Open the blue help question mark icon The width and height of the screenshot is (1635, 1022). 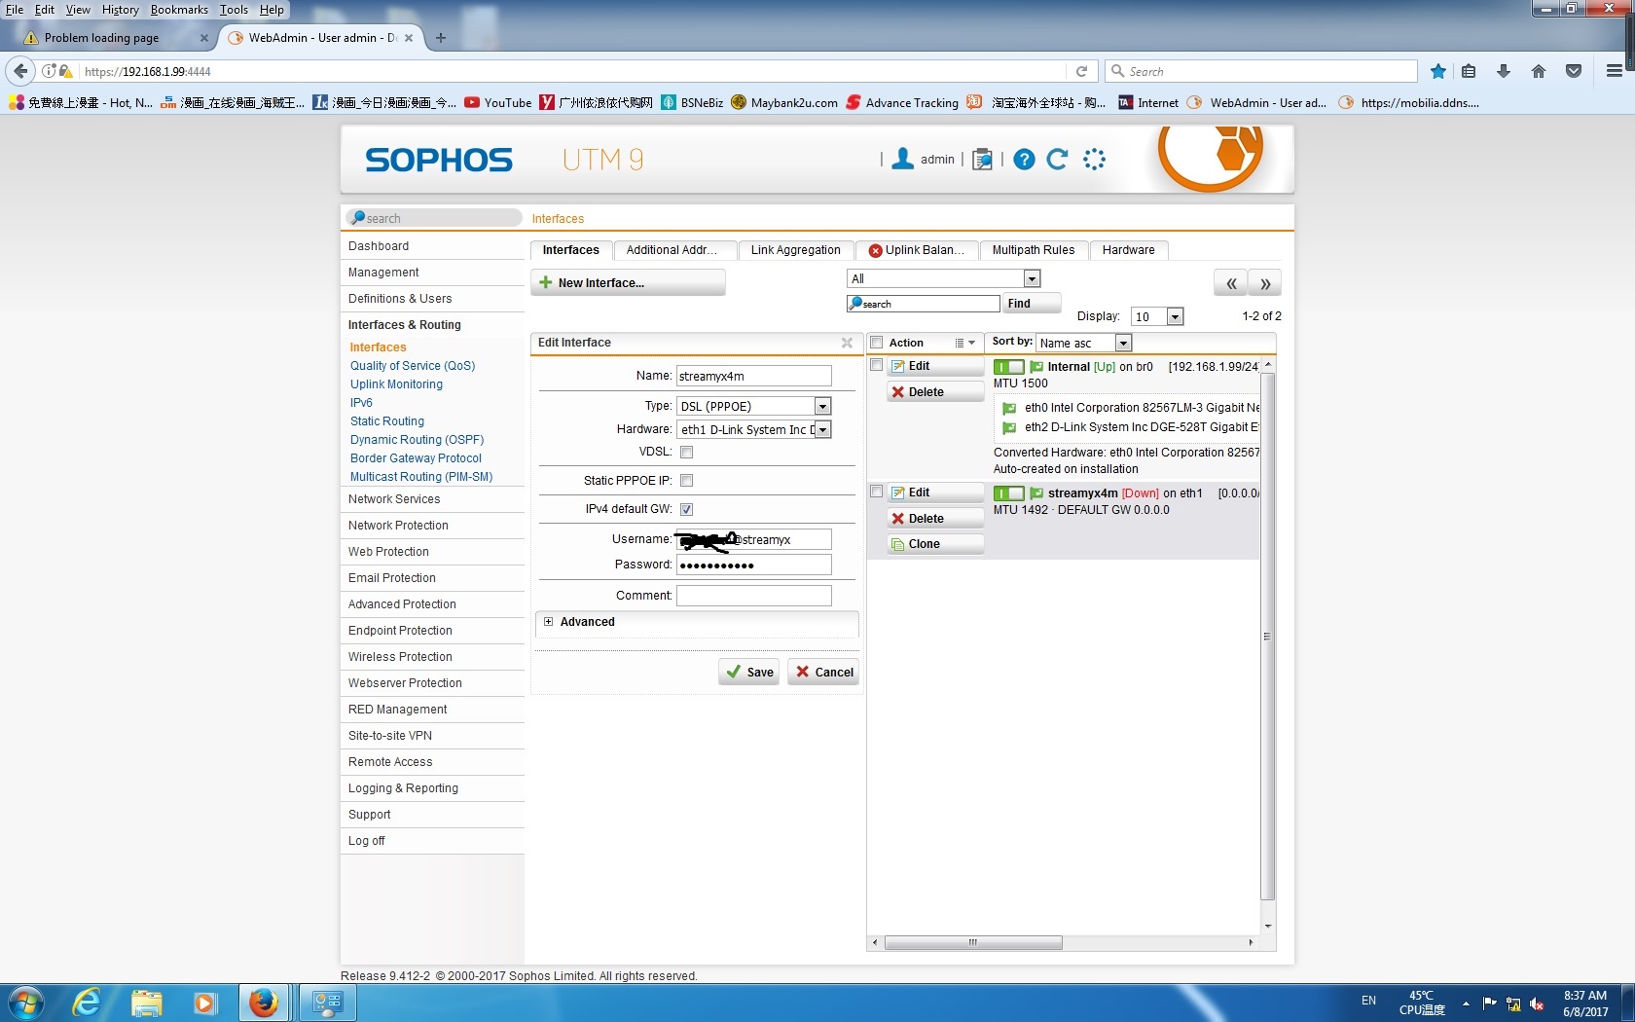(x=1024, y=159)
